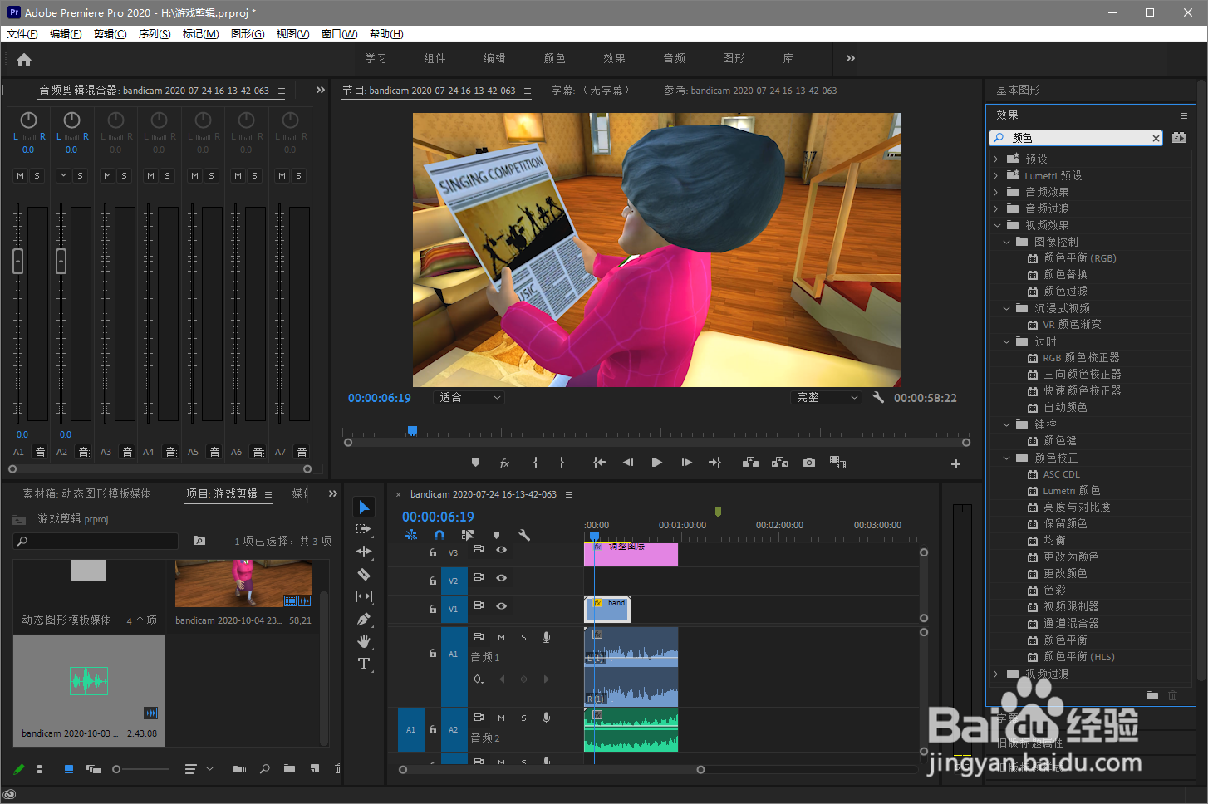Step forward one frame
The image size is (1208, 804).
click(x=686, y=463)
